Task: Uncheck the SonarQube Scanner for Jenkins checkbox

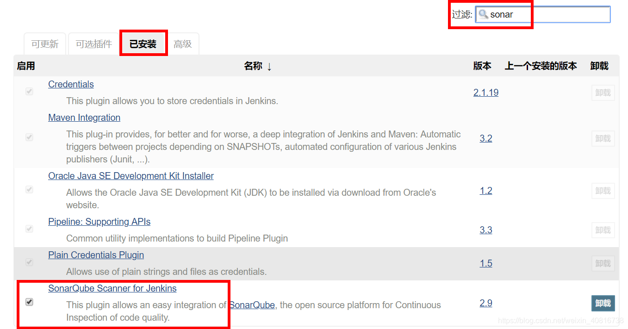Action: pos(29,302)
